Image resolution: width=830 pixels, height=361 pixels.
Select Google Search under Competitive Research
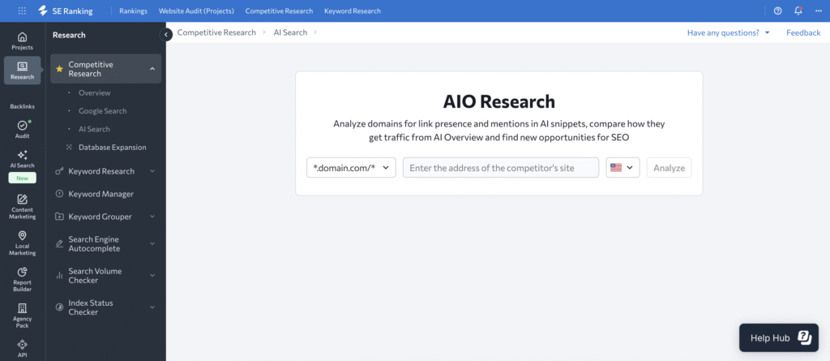[102, 111]
